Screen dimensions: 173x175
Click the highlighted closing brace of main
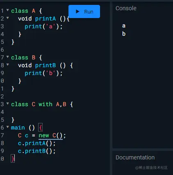point(13,159)
